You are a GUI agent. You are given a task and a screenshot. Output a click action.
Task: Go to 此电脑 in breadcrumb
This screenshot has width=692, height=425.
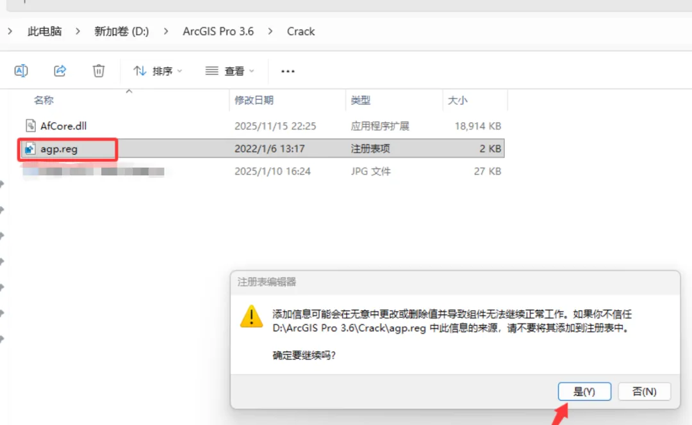point(45,31)
